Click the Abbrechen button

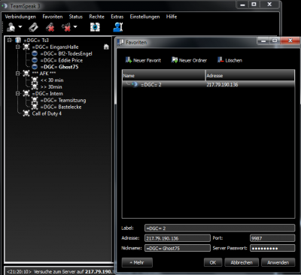coord(242,262)
